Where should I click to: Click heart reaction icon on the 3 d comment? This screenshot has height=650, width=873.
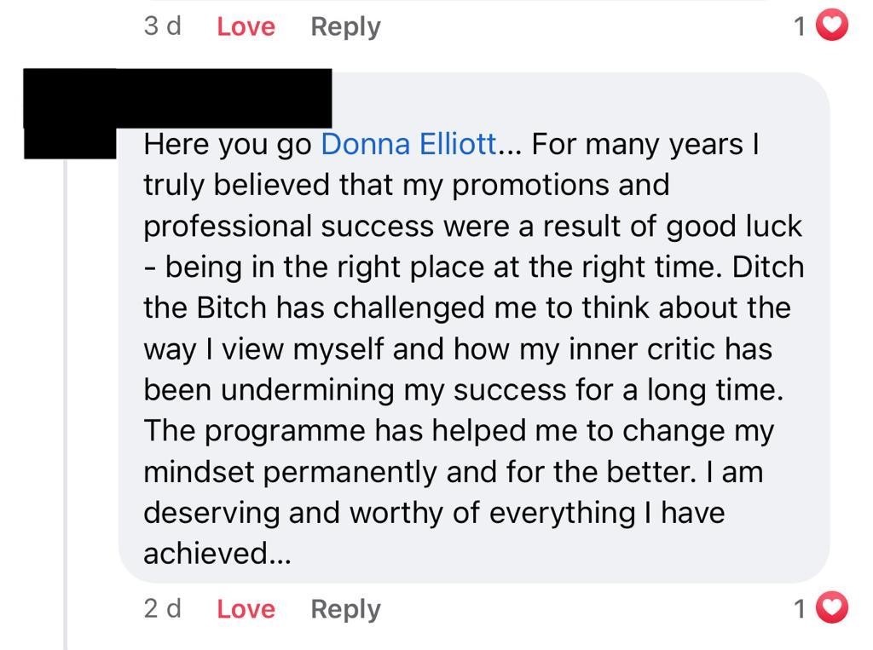click(x=833, y=26)
